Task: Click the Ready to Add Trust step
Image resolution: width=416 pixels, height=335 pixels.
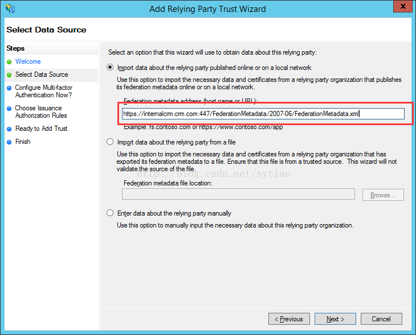Action: click(42, 129)
